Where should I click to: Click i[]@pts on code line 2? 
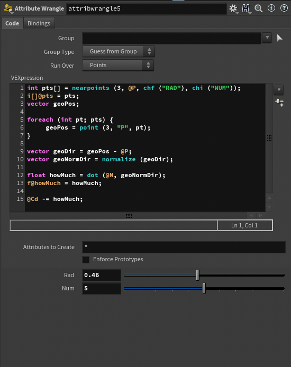tap(40, 96)
